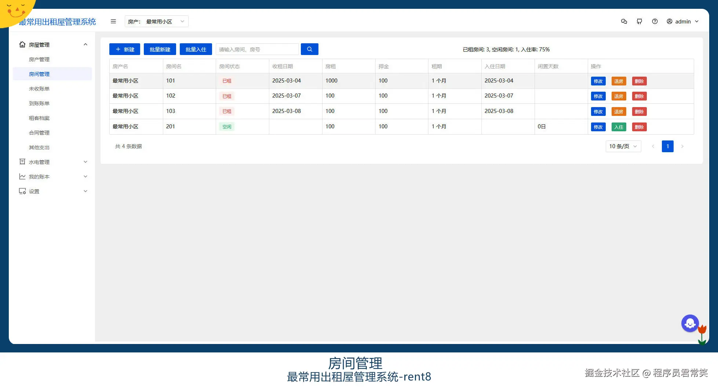Click 退房 for room 101
The image size is (718, 388).
coord(619,81)
